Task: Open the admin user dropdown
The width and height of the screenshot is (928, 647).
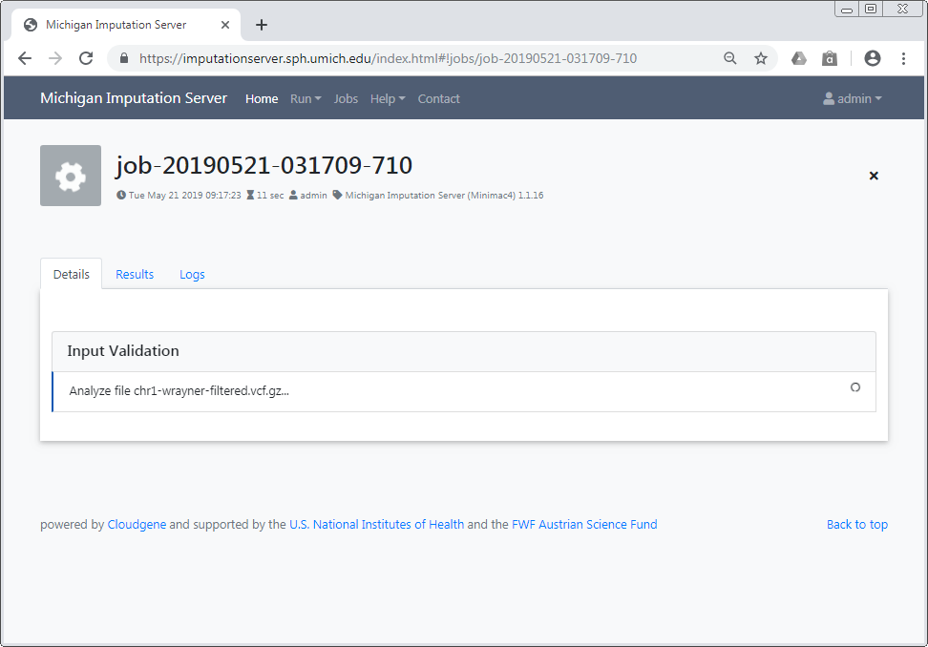Action: tap(853, 98)
